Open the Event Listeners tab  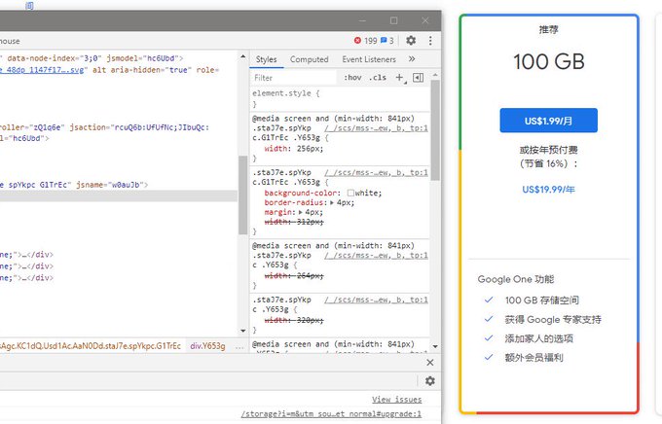(369, 59)
